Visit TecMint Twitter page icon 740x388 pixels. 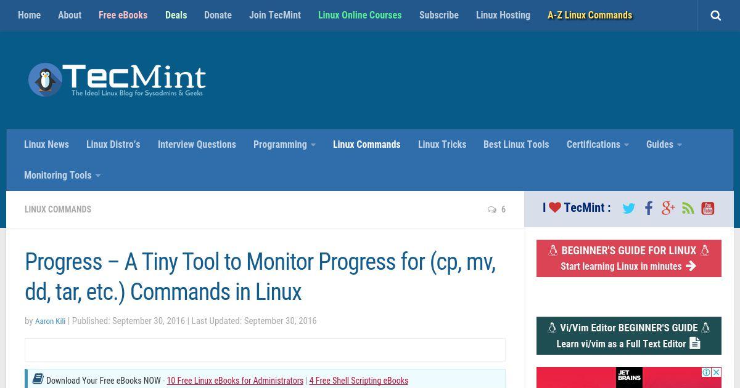pos(628,208)
